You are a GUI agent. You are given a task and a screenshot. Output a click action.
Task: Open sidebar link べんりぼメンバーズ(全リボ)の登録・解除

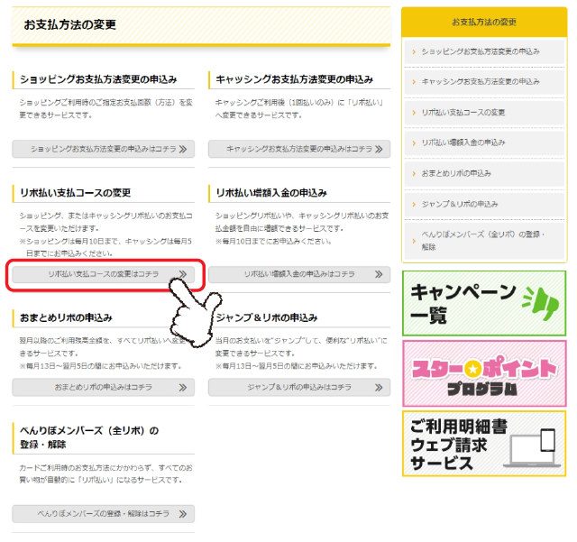tap(484, 241)
